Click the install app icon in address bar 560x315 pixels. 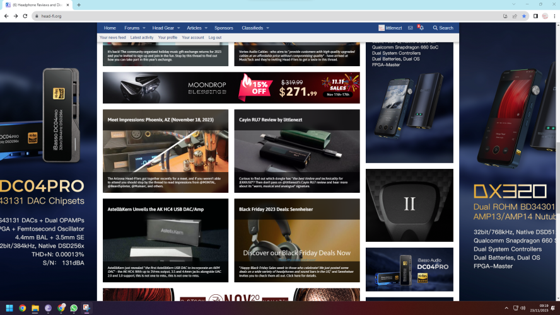[x=505, y=16]
